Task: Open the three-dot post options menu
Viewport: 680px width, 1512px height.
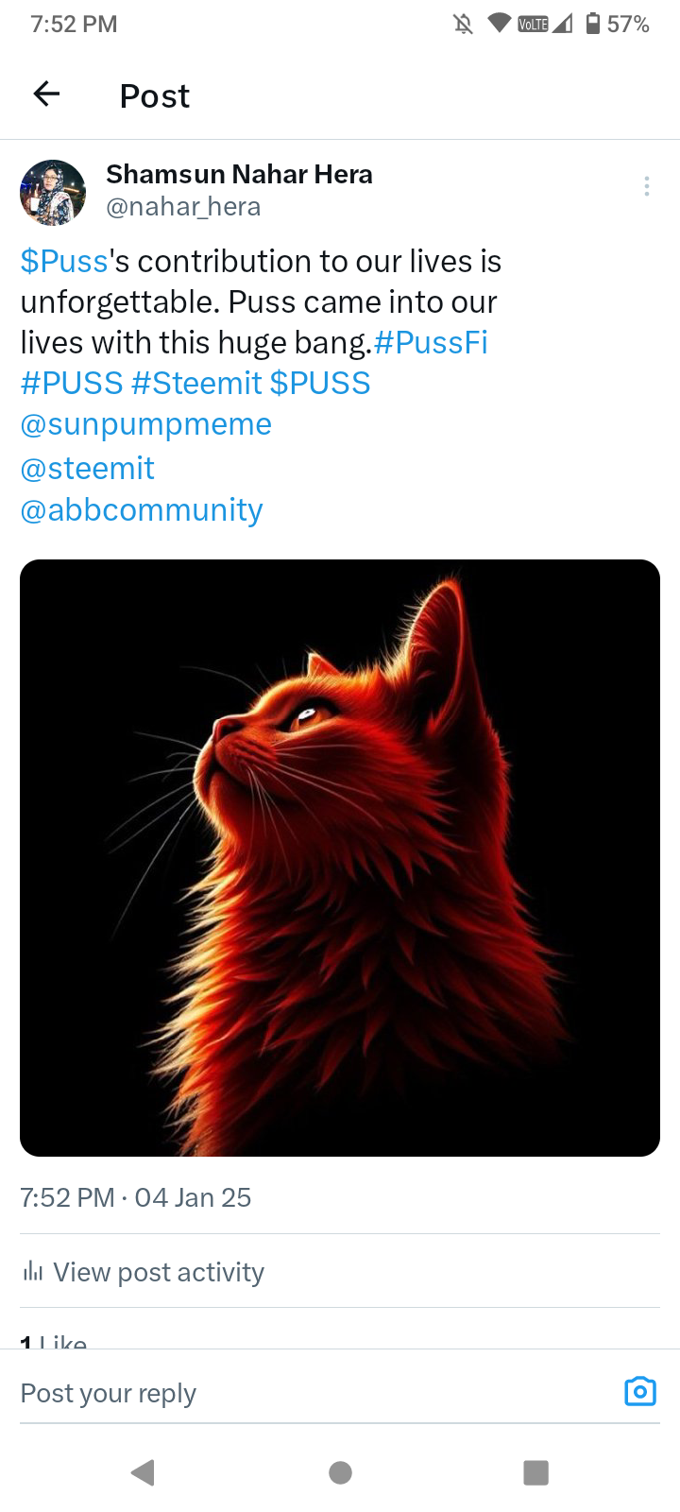Action: click(647, 186)
